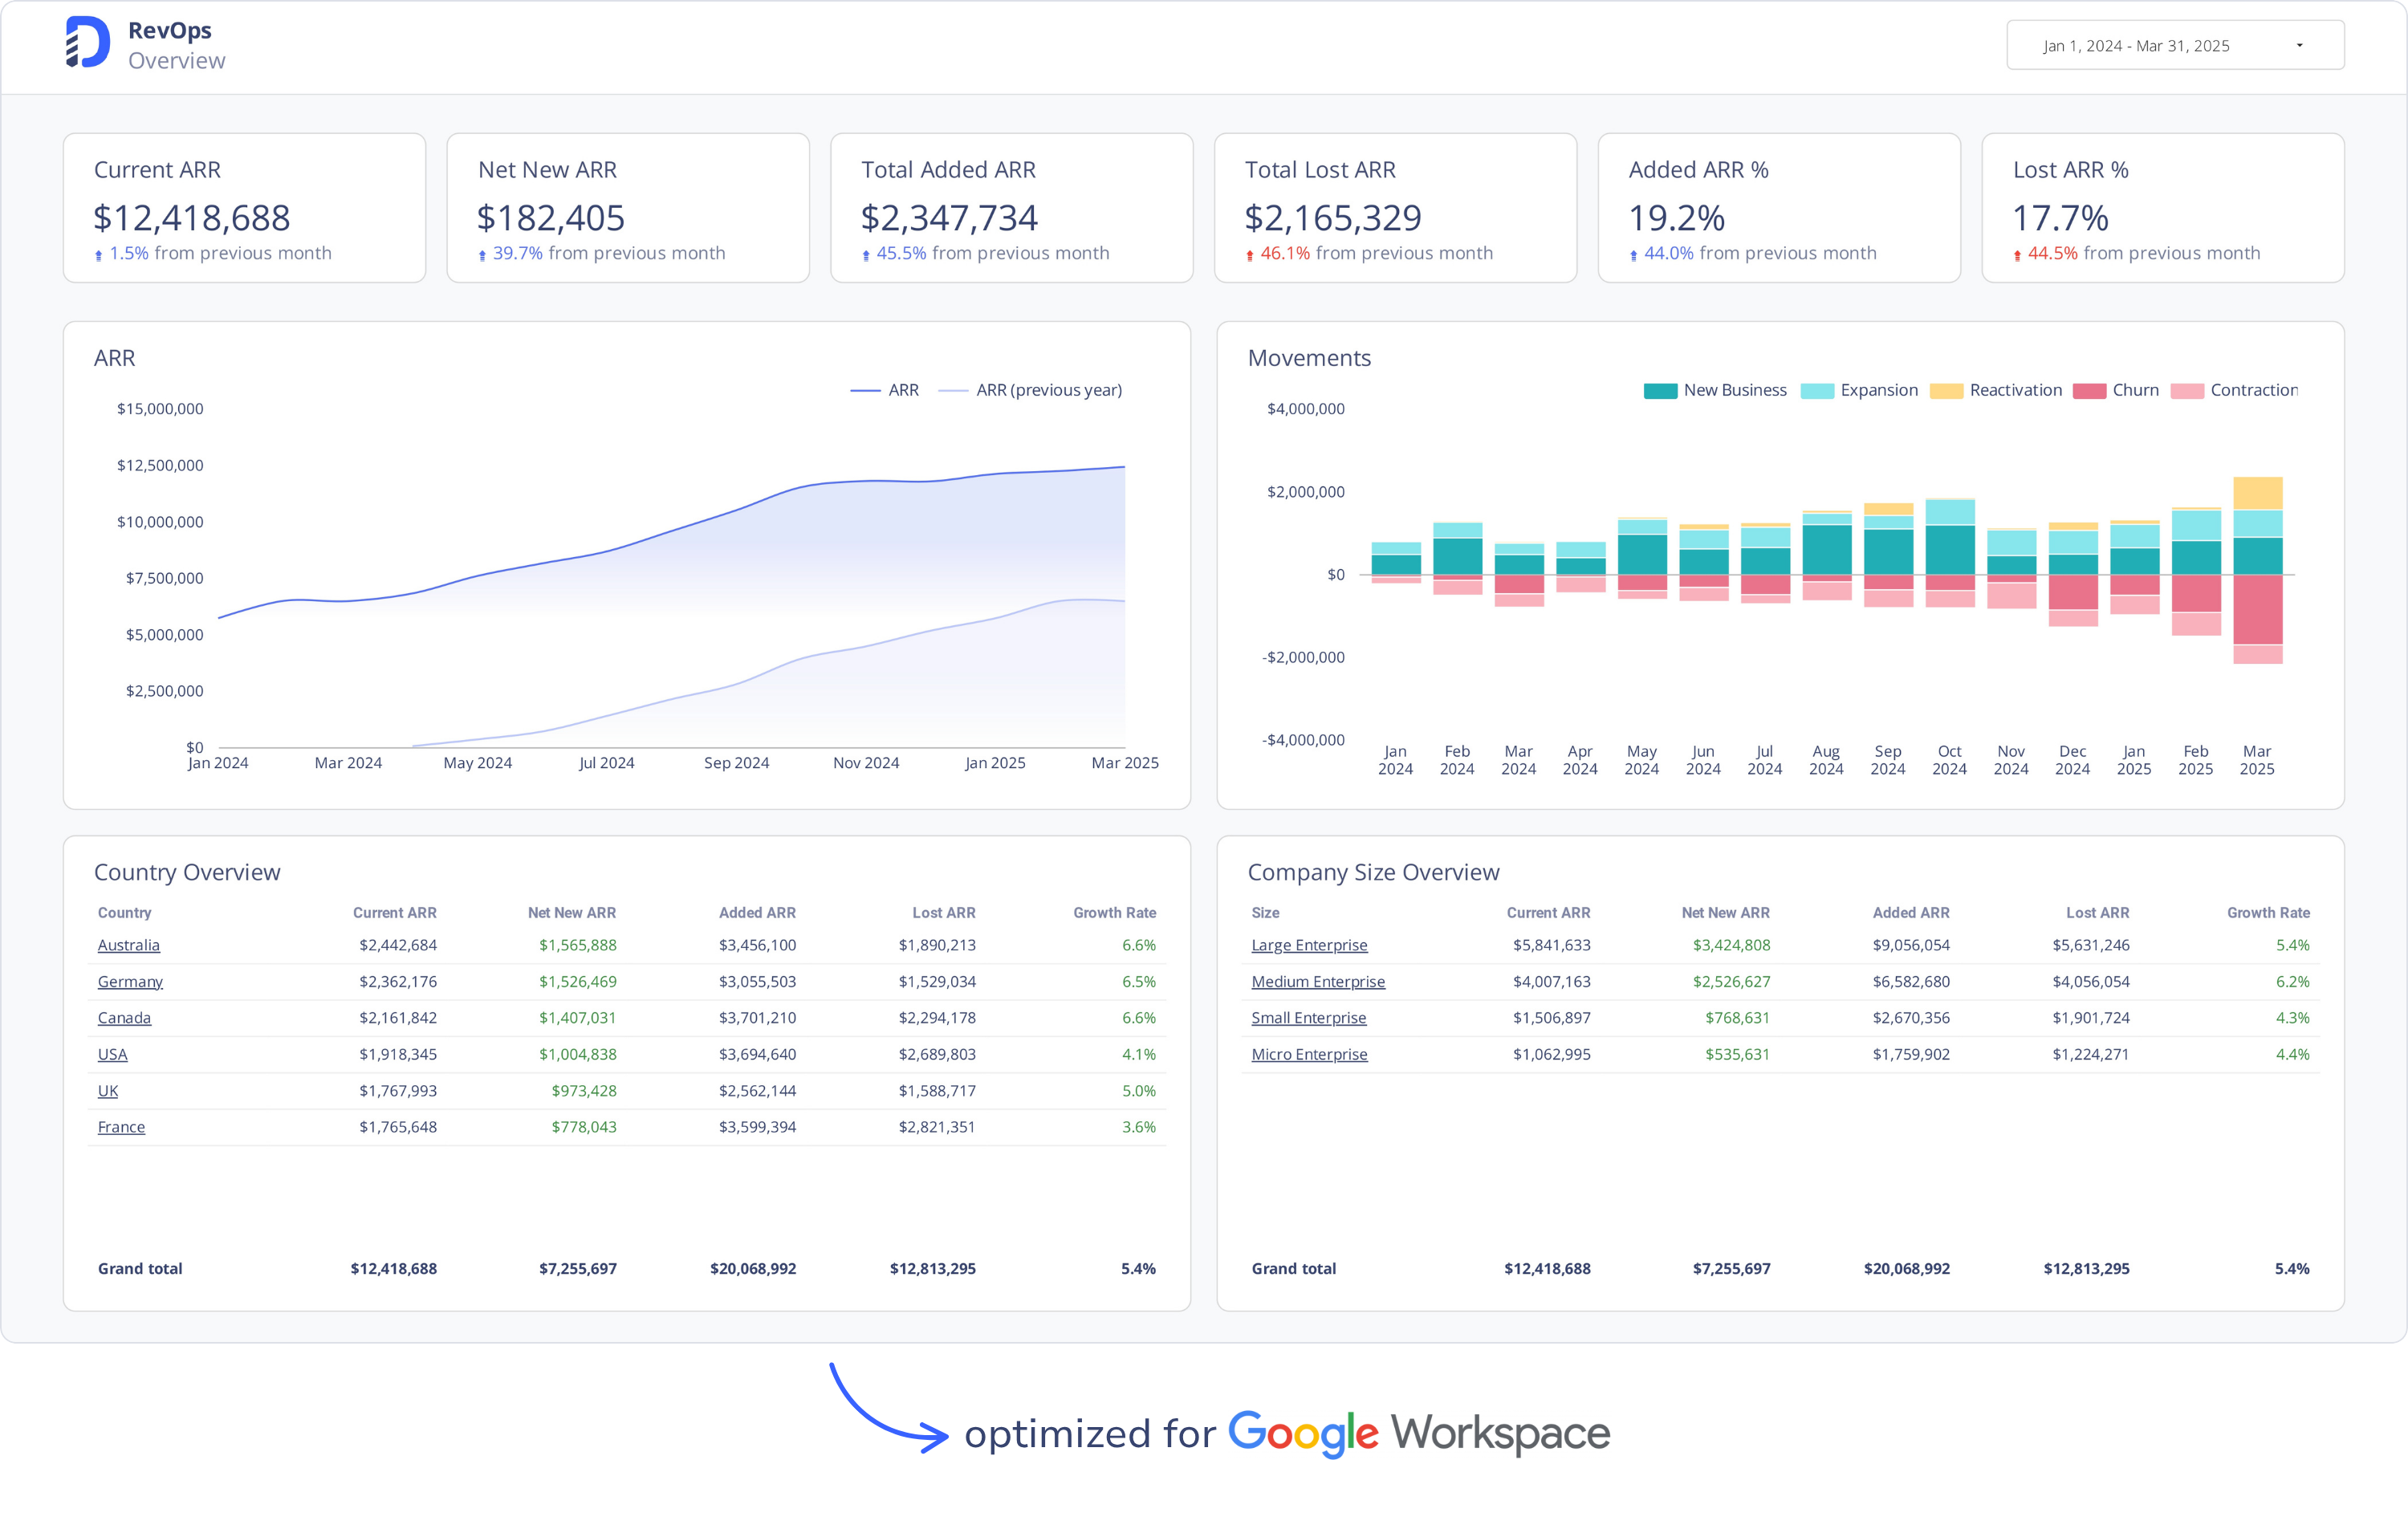Click the date range dropdown arrow

pyautogui.click(x=2299, y=46)
